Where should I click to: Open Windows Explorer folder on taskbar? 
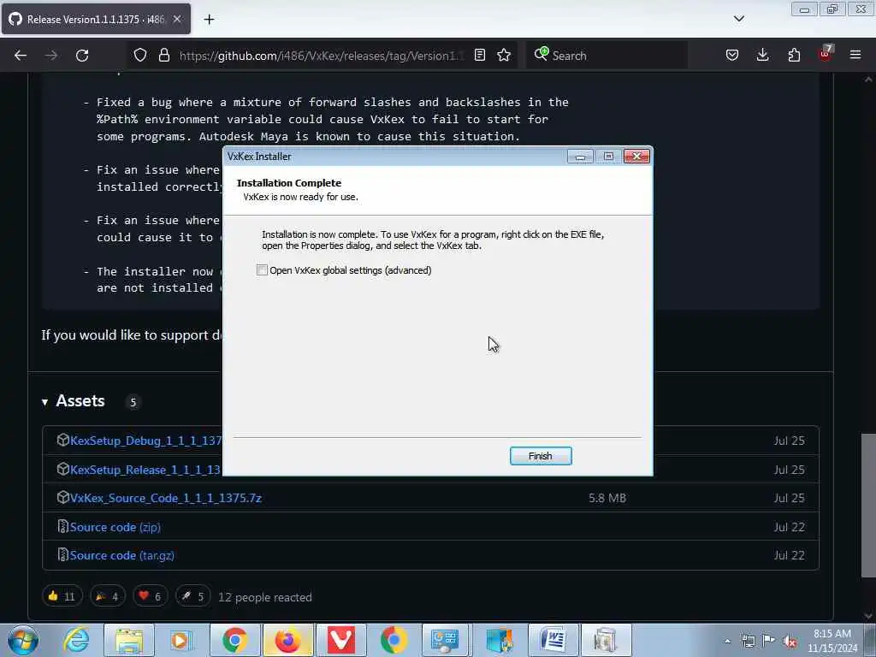click(x=129, y=640)
